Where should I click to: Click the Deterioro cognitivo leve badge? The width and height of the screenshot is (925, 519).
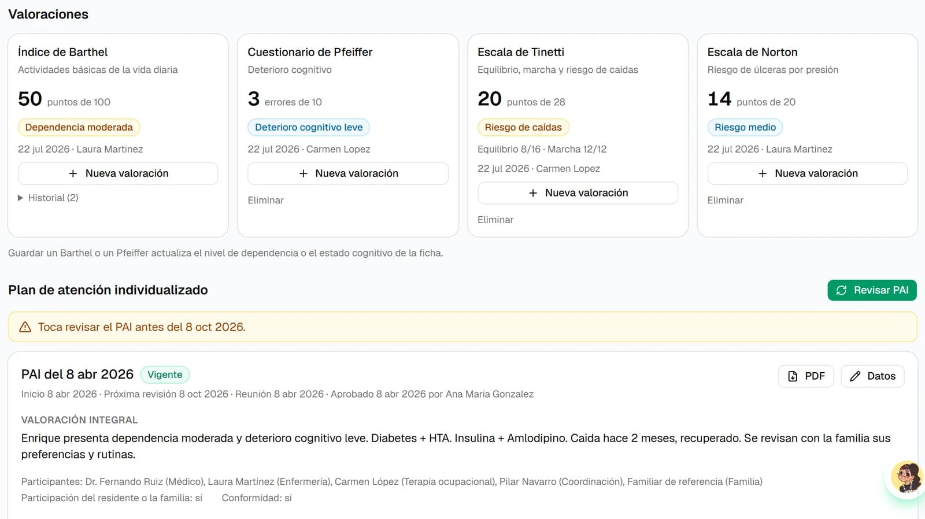click(309, 127)
